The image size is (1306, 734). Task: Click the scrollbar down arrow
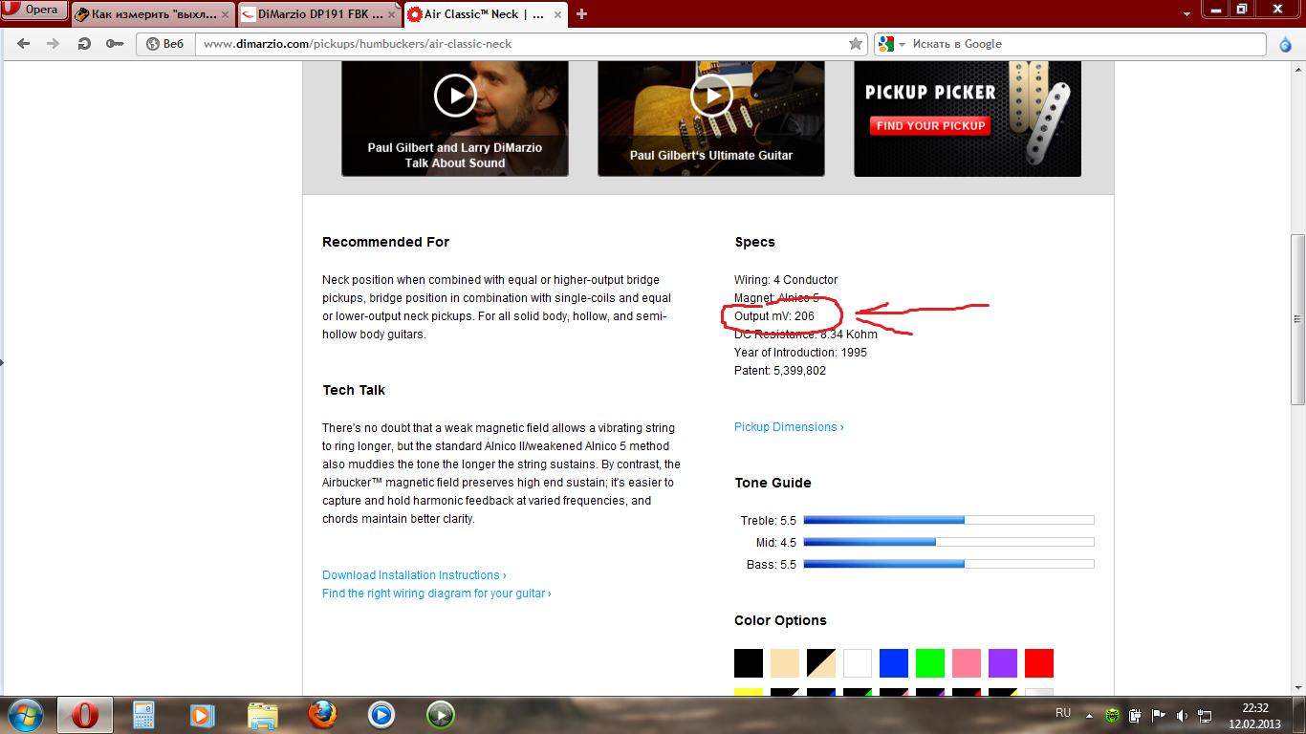pos(1297,687)
